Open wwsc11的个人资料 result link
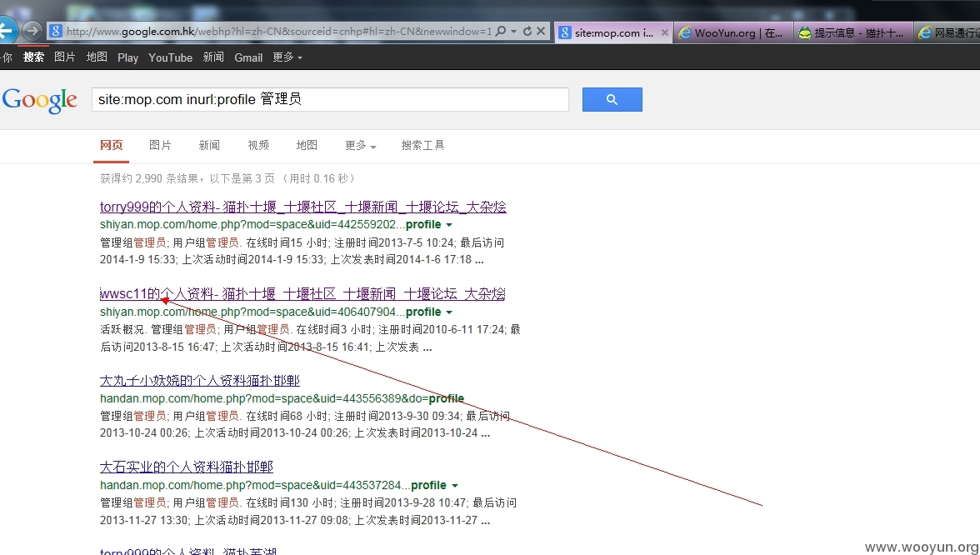The image size is (980, 555). click(302, 293)
